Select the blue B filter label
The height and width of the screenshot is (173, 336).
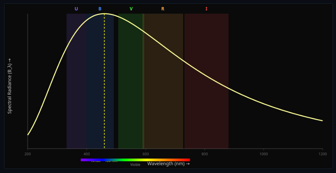pyautogui.click(x=100, y=9)
